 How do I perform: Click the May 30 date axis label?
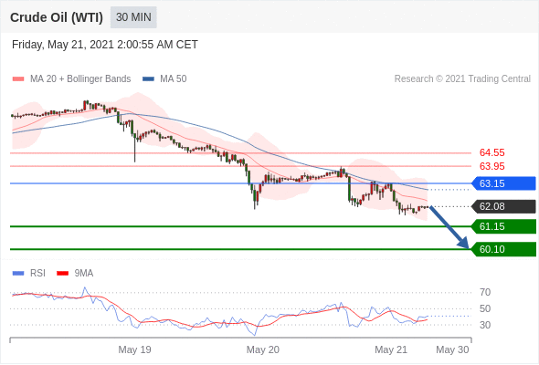coord(452,349)
